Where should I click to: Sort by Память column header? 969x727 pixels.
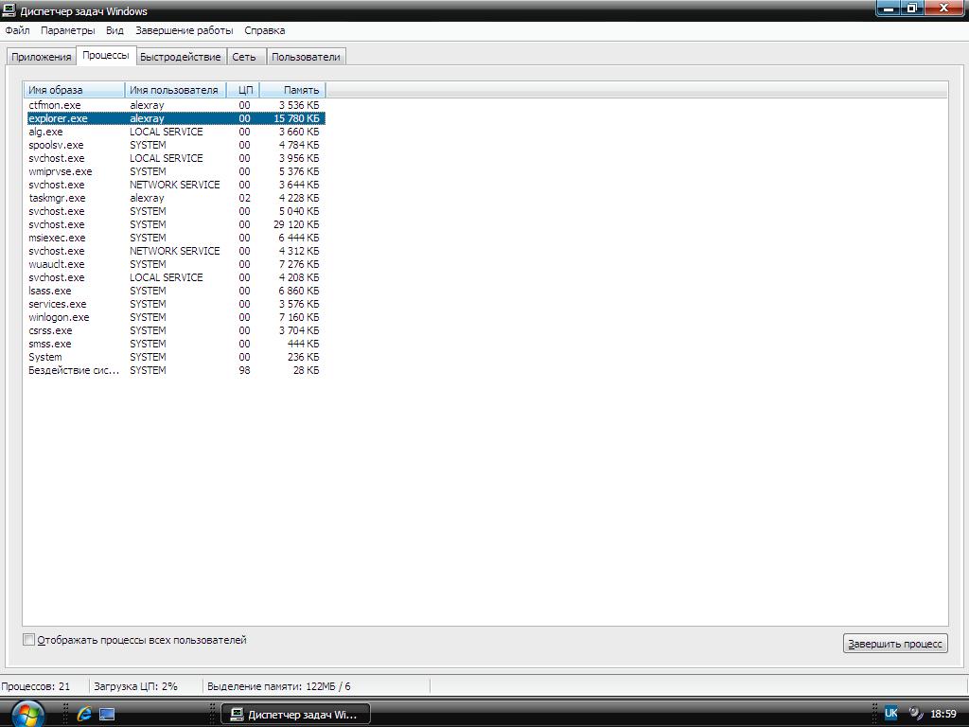tap(293, 90)
